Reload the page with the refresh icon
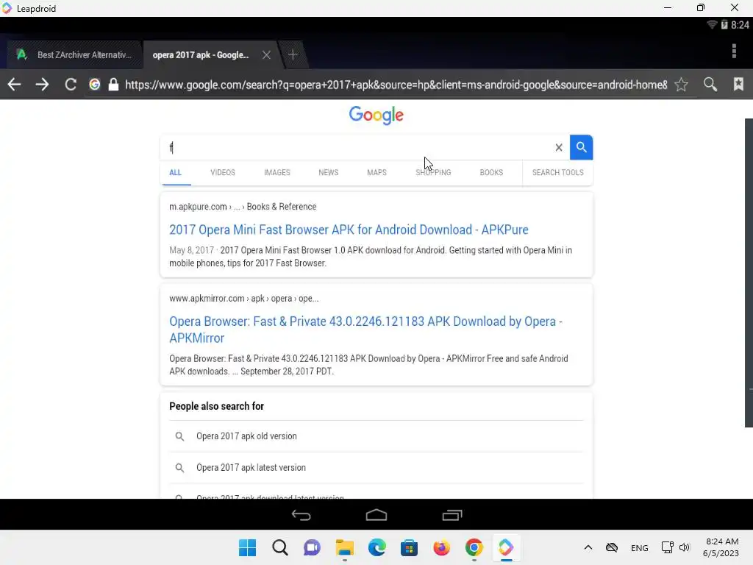 point(71,85)
